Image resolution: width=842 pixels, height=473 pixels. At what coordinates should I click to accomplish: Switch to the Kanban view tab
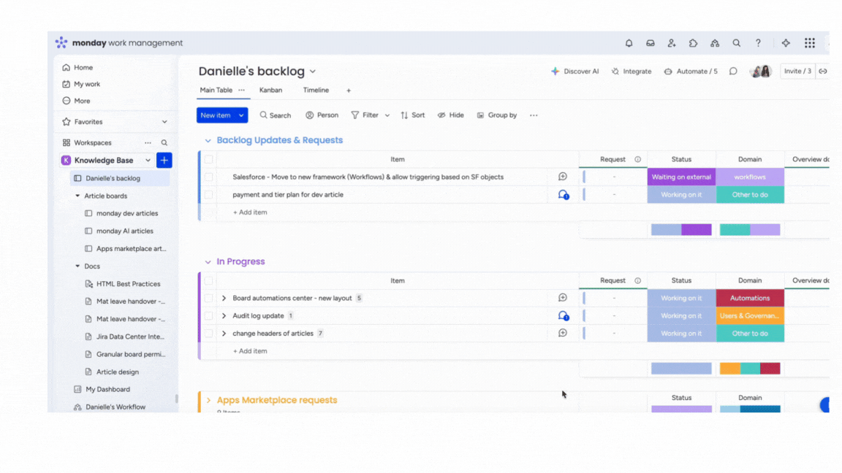(271, 90)
